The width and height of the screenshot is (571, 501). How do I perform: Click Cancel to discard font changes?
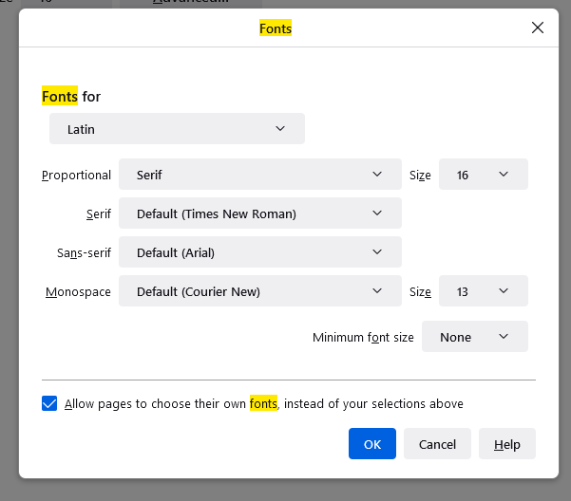coord(437,443)
